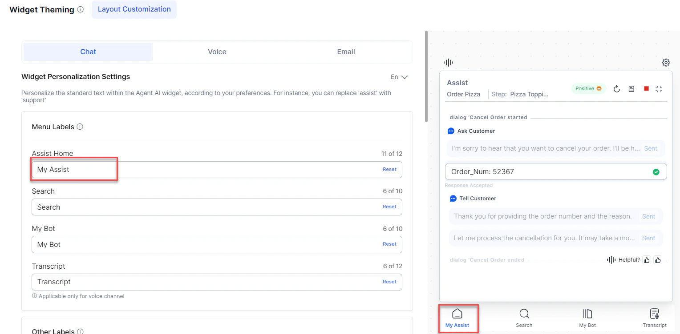The width and height of the screenshot is (680, 334).
Task: Open the Transcript icon in the bottom bar
Action: (x=655, y=314)
